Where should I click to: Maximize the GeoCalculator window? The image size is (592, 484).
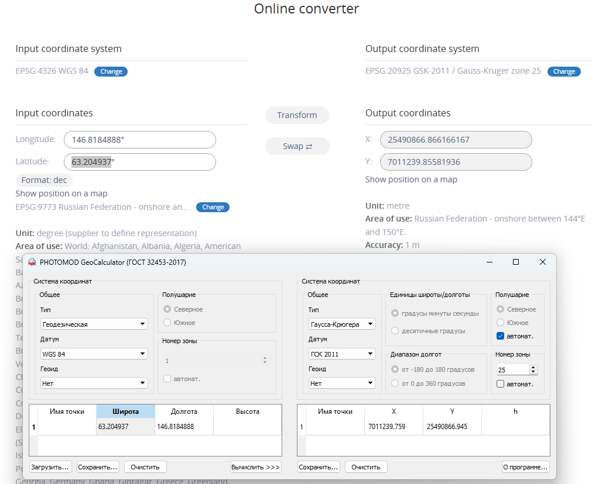tap(515, 262)
